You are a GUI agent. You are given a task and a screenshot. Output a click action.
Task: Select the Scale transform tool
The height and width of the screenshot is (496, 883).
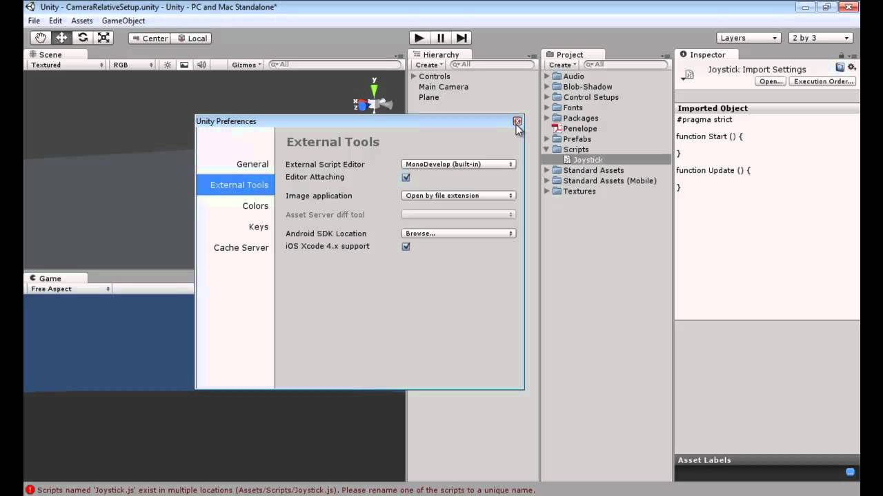(x=103, y=38)
